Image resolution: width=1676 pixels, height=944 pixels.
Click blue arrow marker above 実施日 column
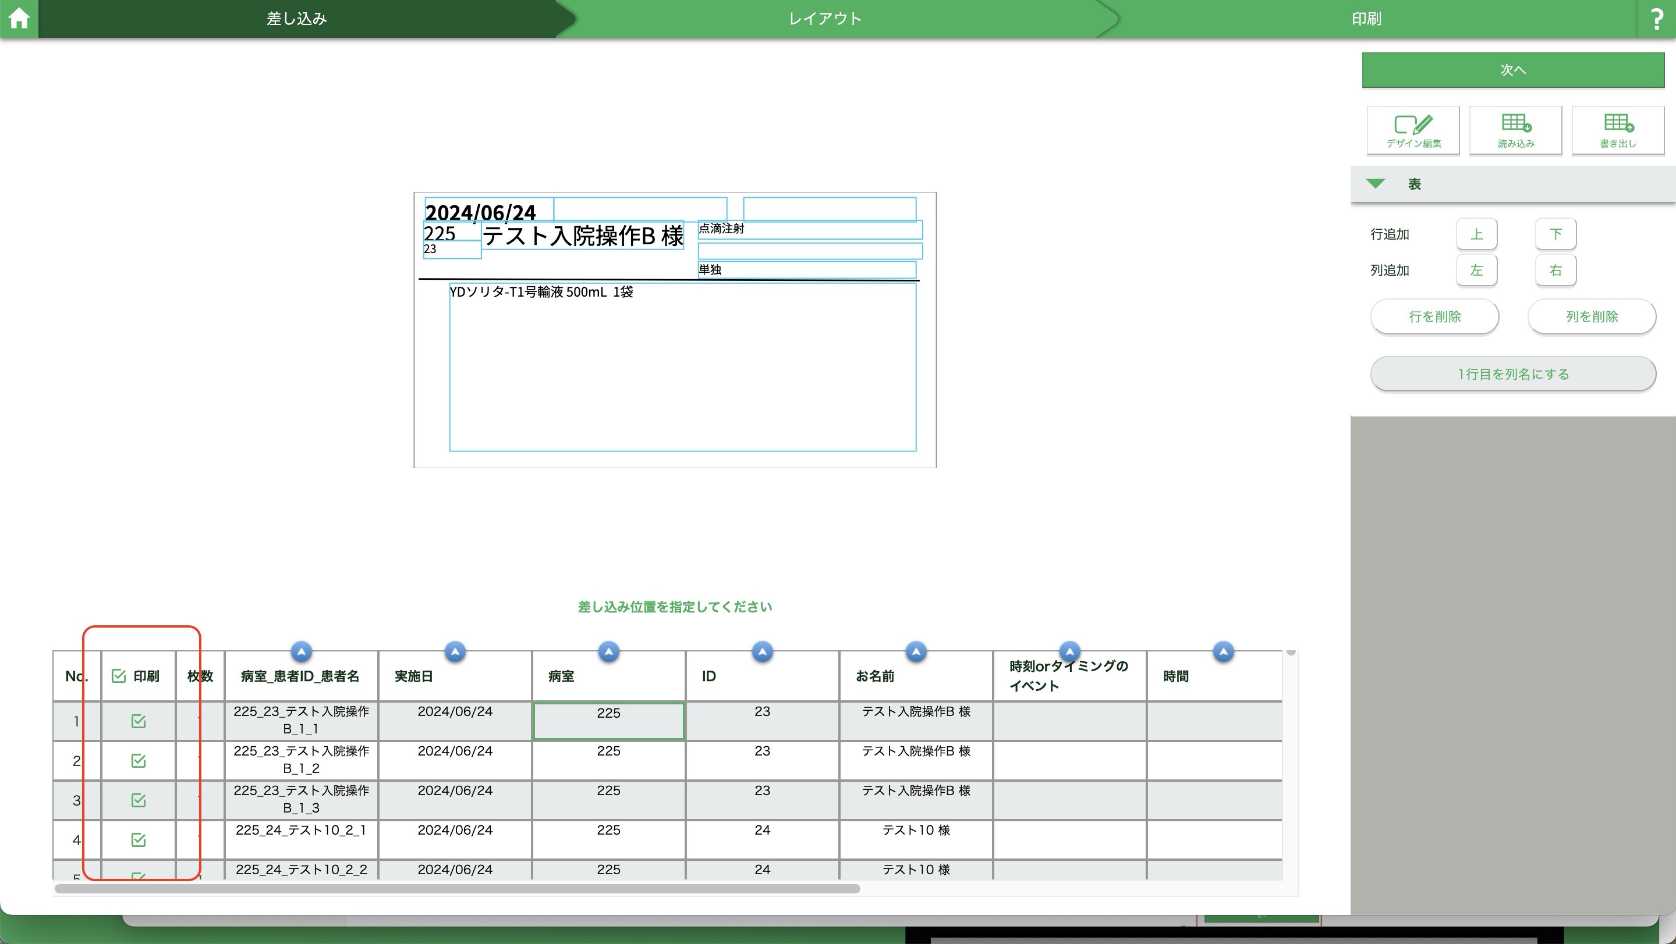click(x=455, y=651)
